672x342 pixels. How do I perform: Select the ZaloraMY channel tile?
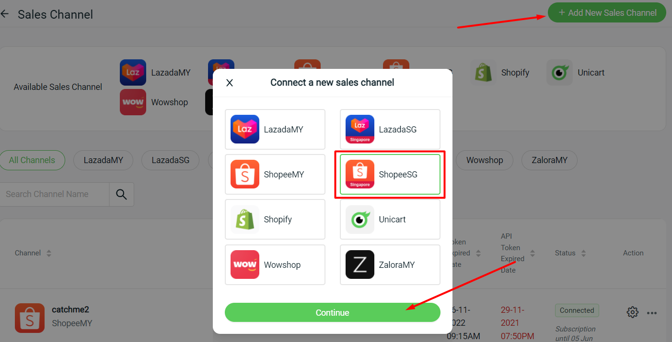click(390, 265)
